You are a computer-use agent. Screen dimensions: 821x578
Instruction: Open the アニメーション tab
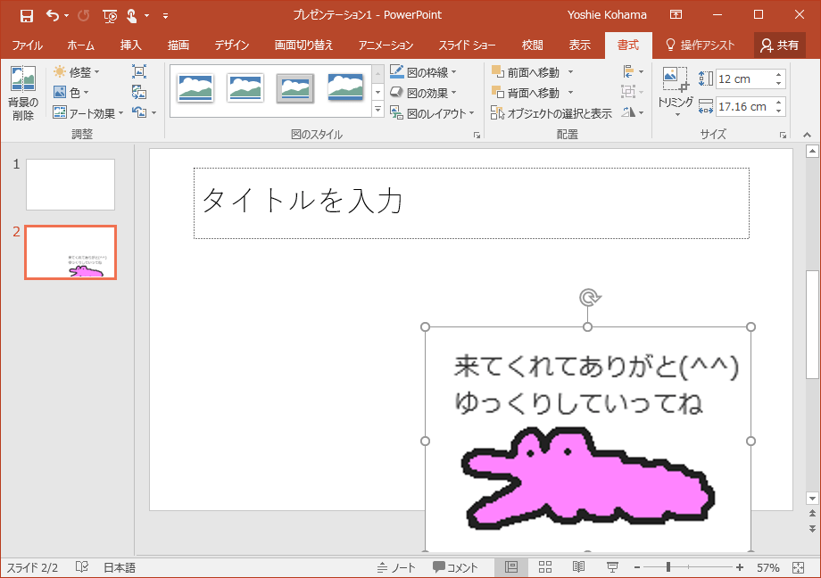pyautogui.click(x=386, y=45)
